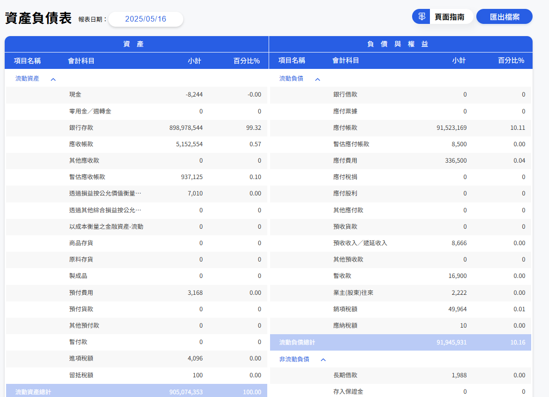Viewport: 549px width, 397px height.
Task: Select the 預收貨款 liability row
Action: coord(400,227)
